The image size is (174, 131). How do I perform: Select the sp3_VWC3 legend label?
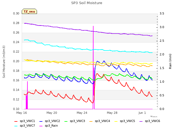77,121
